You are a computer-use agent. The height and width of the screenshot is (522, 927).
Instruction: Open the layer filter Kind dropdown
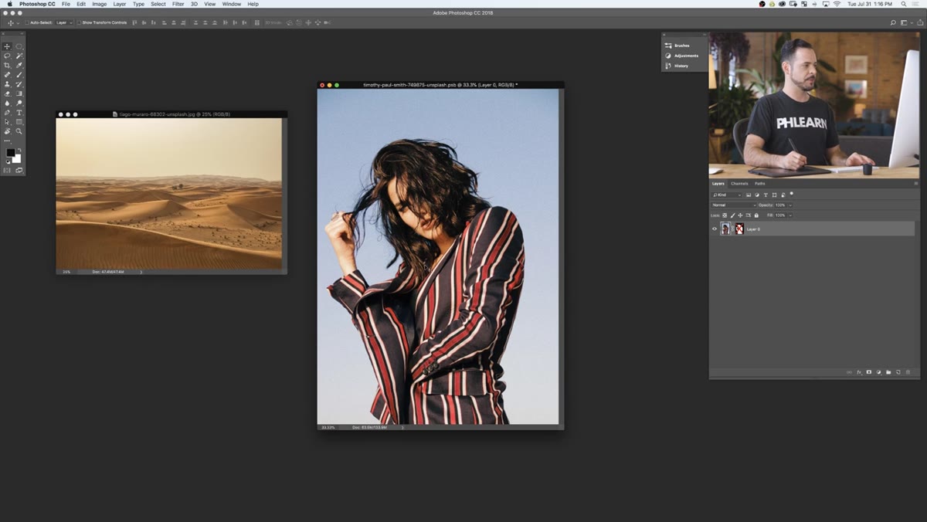coord(726,195)
